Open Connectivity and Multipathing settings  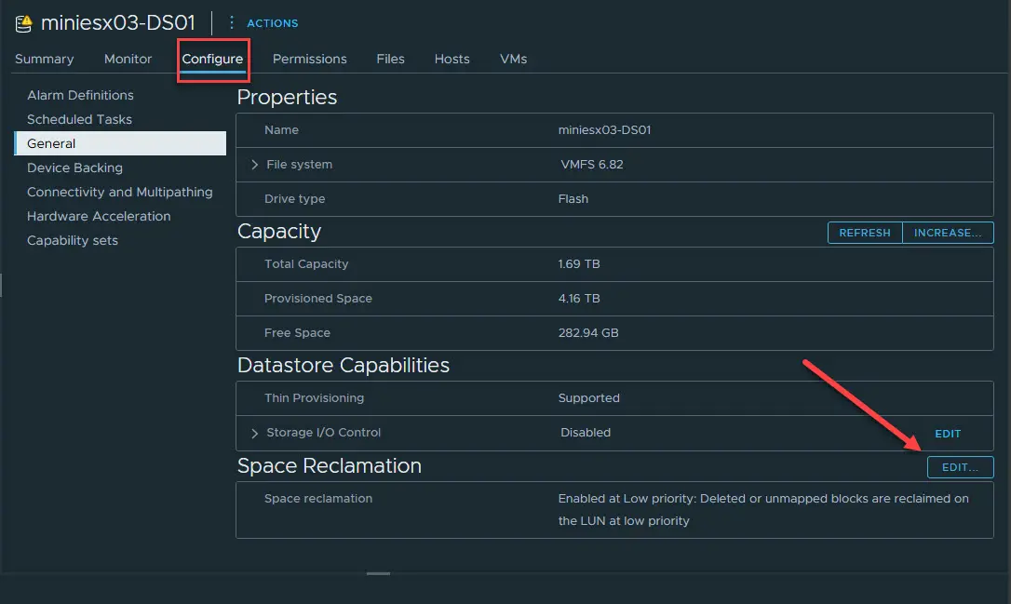119,192
